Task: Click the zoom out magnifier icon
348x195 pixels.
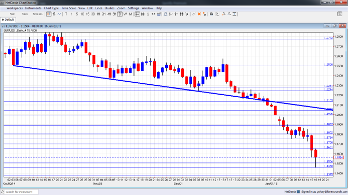Action: (x=229, y=14)
